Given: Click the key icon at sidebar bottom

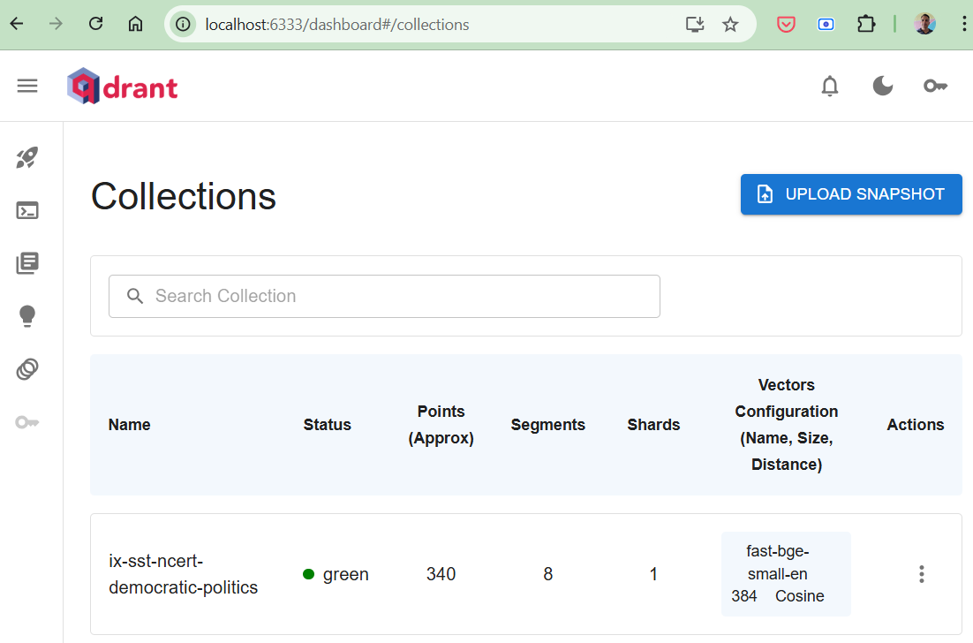Looking at the screenshot, I should [x=27, y=422].
